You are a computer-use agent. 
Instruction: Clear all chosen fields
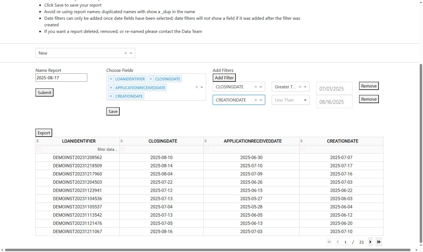click(197, 87)
